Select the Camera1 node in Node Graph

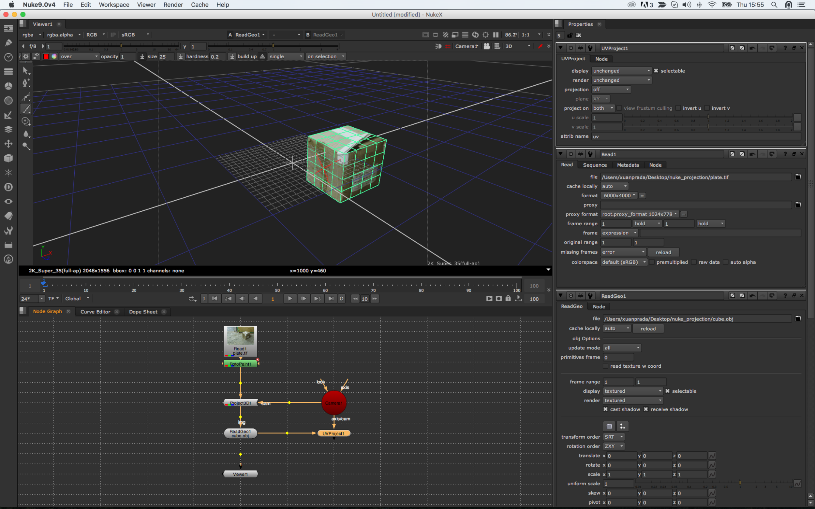[334, 403]
